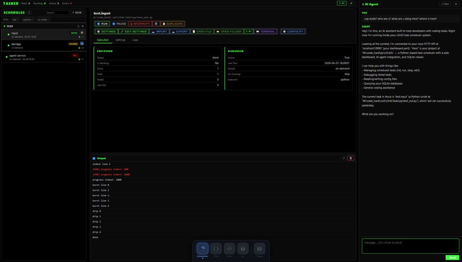Switch to the Settings tab
Viewport: 462px width, 262px height.
121,40
